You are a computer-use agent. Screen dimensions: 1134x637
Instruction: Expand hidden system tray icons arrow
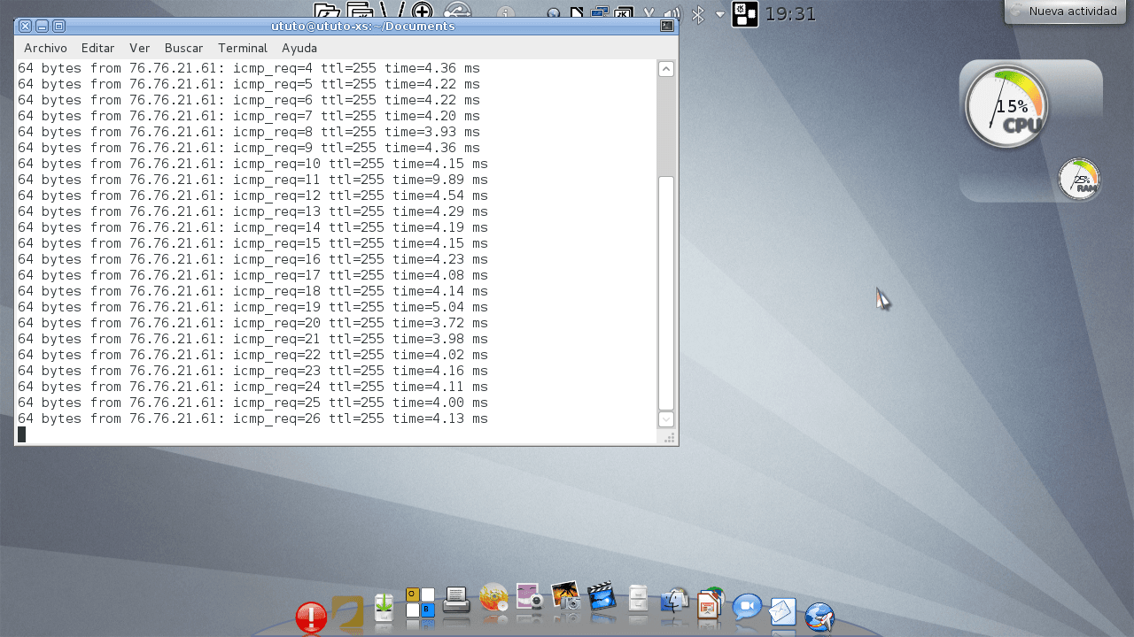(720, 14)
